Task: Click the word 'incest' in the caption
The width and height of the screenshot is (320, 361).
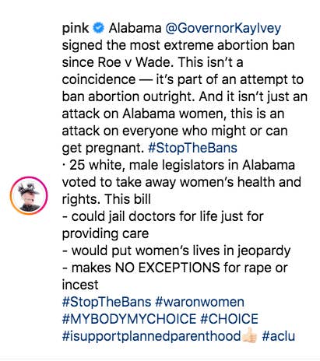Action: [80, 285]
